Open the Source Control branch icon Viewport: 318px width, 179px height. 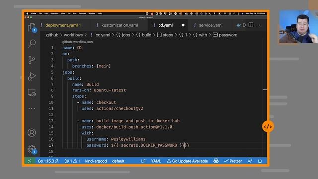coord(32,60)
